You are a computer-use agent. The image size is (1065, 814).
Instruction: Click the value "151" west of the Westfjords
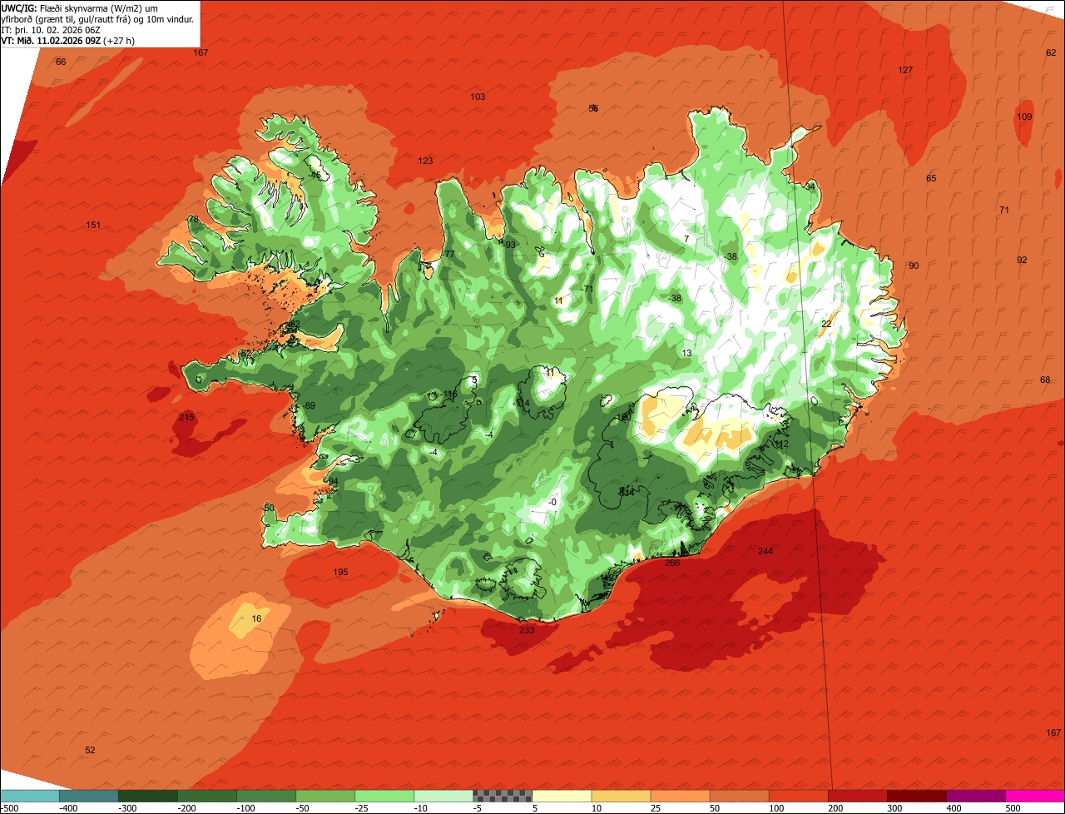point(93,226)
